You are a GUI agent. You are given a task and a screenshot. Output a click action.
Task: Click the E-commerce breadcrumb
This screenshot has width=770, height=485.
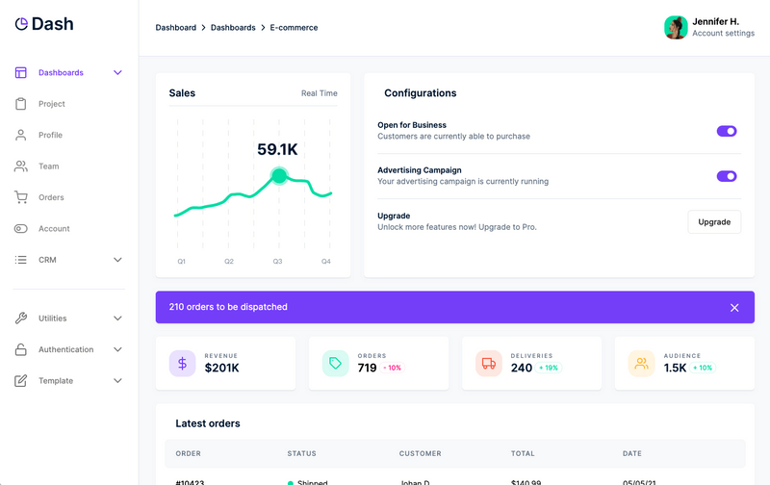(294, 28)
